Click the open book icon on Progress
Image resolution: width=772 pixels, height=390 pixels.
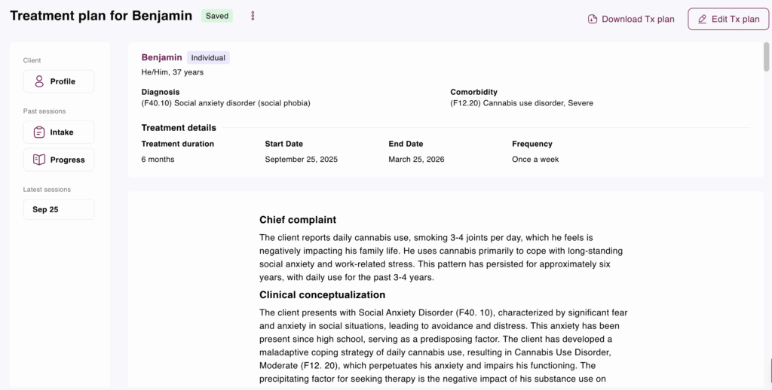point(39,160)
